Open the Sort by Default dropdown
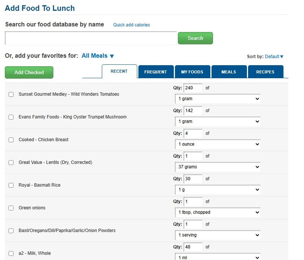The image size is (304, 260). pyautogui.click(x=274, y=57)
